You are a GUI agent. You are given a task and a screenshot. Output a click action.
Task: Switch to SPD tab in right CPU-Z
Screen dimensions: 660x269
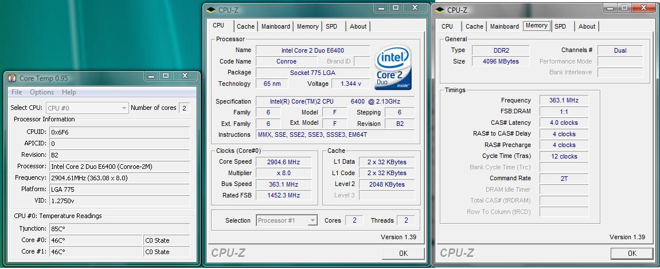coord(560,26)
